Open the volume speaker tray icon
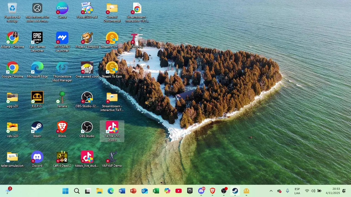Screen dimensions: 351x197 (313, 191)
